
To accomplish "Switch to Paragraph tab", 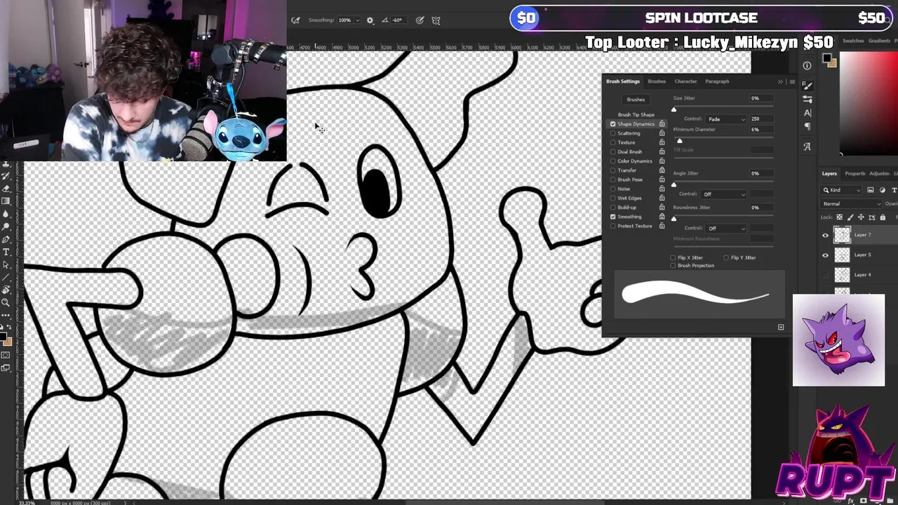I will click(x=717, y=81).
